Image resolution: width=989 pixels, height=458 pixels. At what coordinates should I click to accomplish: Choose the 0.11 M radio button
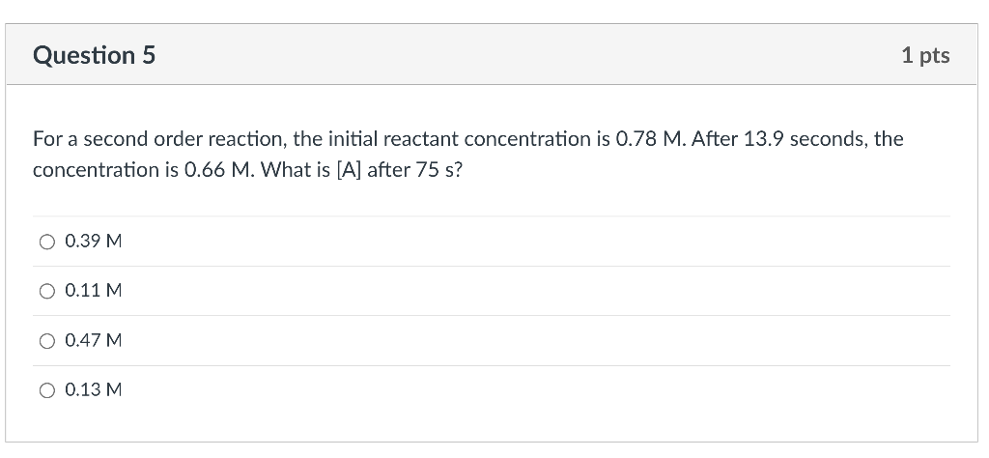[47, 291]
